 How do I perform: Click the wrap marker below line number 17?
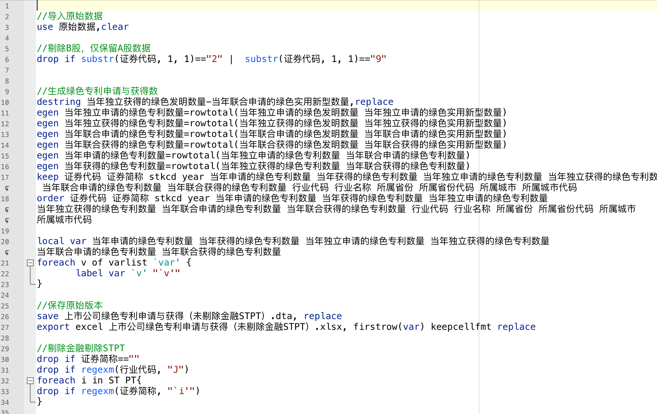(7, 188)
